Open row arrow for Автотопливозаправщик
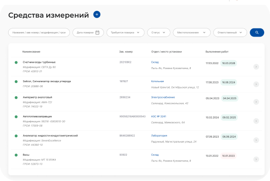 tap(256, 119)
